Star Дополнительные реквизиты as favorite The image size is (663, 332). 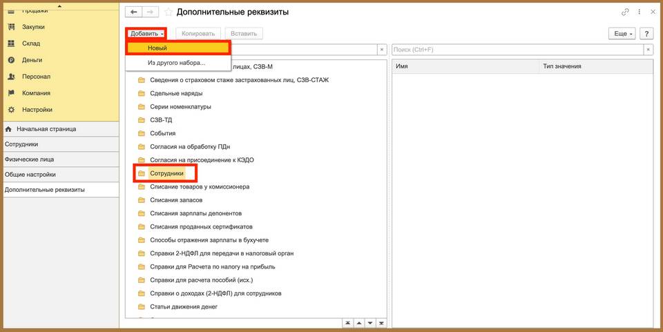coord(169,12)
